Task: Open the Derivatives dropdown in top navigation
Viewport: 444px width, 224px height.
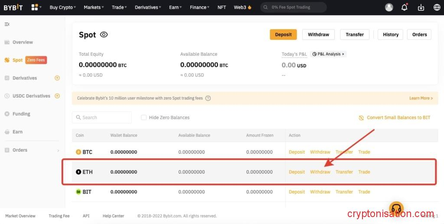Action: pos(148,7)
